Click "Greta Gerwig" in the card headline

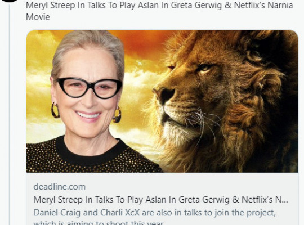(204, 200)
